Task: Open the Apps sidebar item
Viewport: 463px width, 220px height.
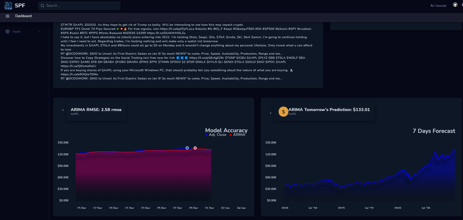Action: 22,31
